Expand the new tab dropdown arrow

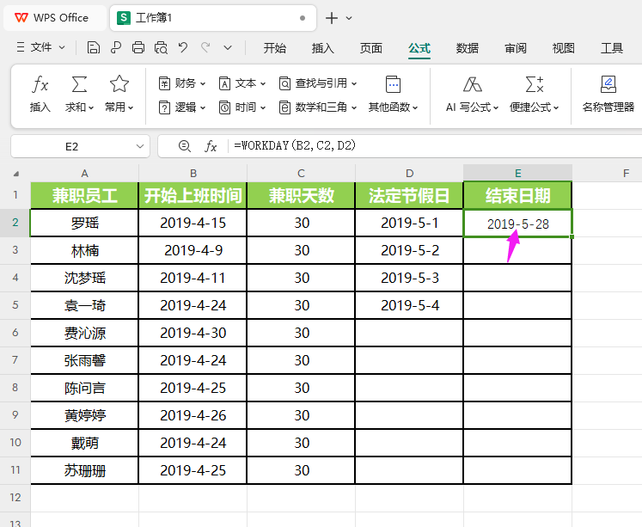click(x=349, y=18)
